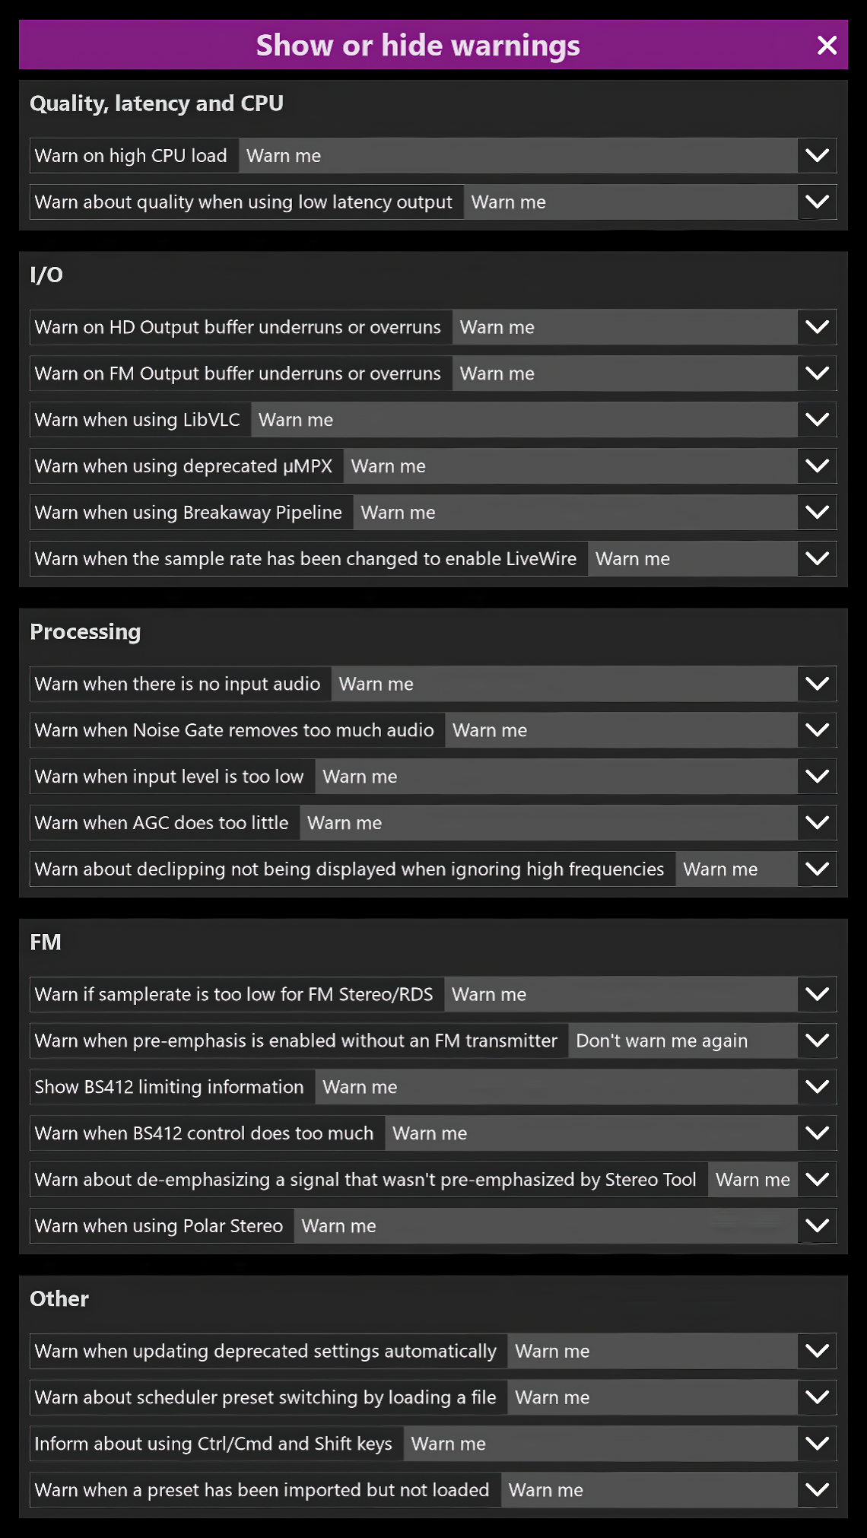Click the LiveWire sample rate warning chevron

(x=817, y=559)
